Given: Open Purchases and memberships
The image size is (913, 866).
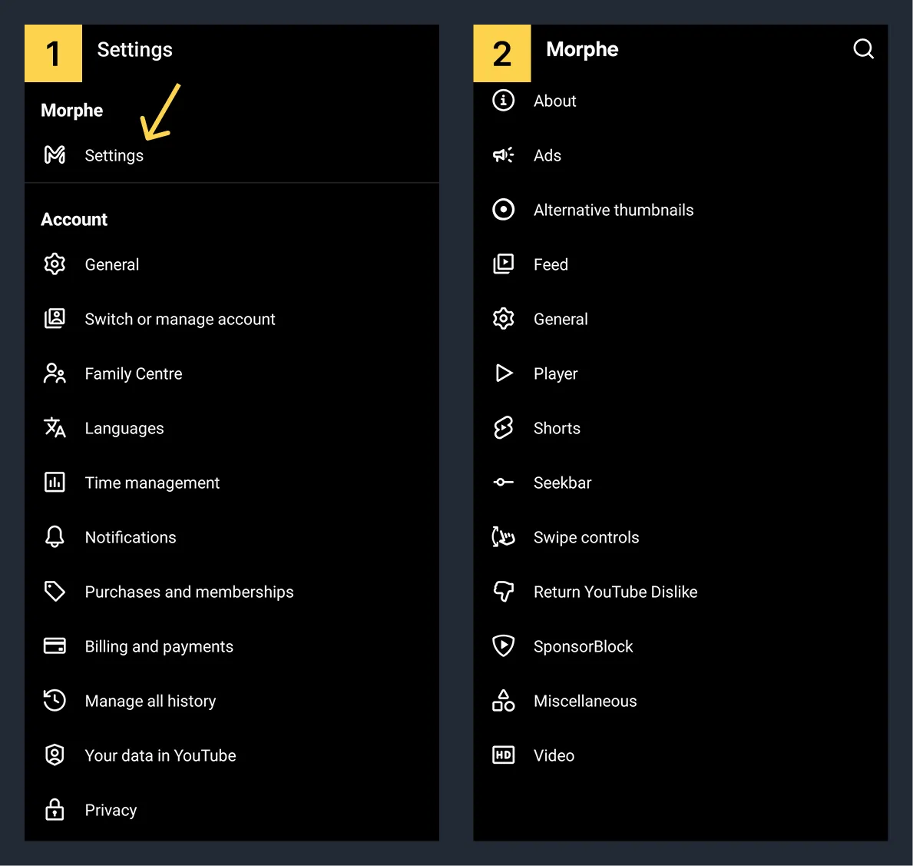Looking at the screenshot, I should point(232,592).
